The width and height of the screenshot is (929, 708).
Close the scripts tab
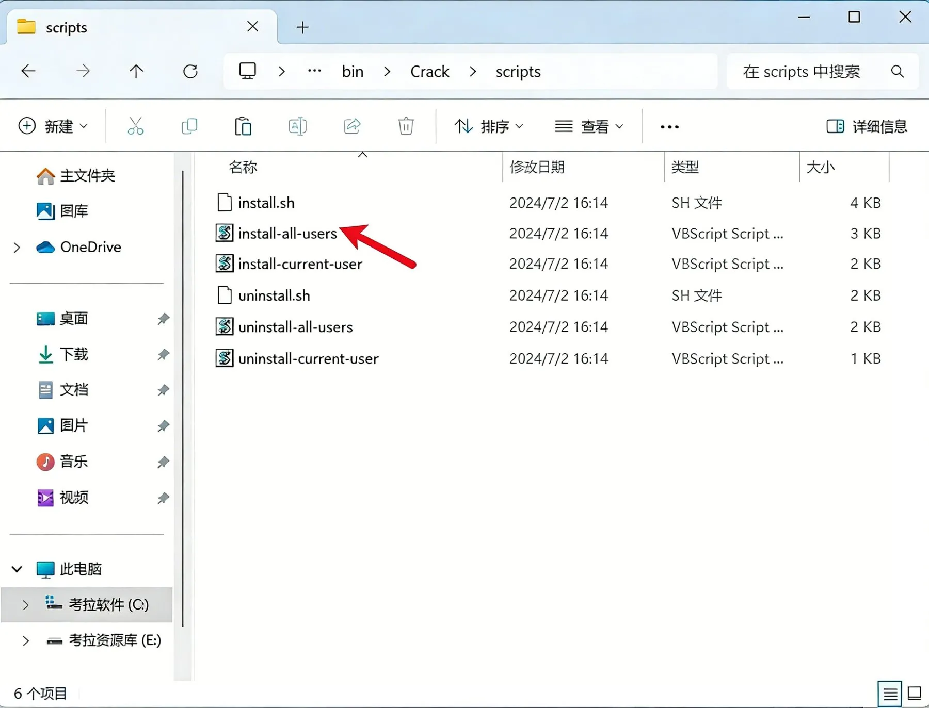pos(252,26)
